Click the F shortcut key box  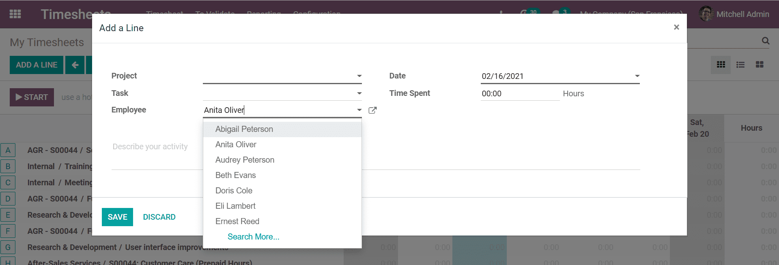[x=8, y=231]
